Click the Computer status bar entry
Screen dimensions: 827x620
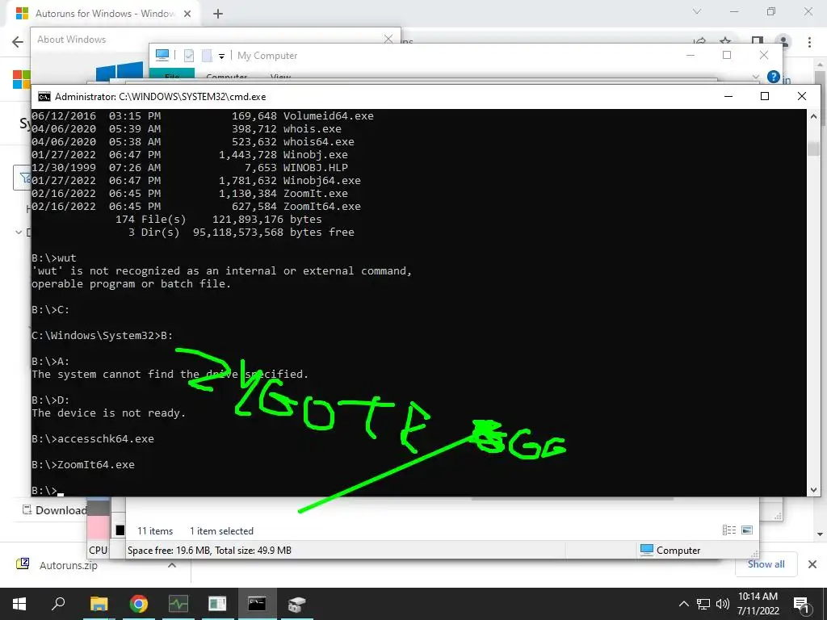[670, 550]
